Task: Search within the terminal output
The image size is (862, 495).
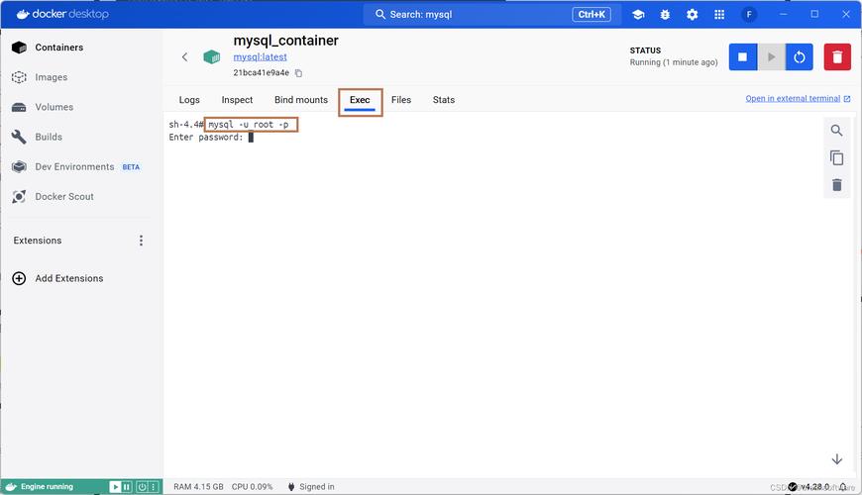Action: (836, 131)
